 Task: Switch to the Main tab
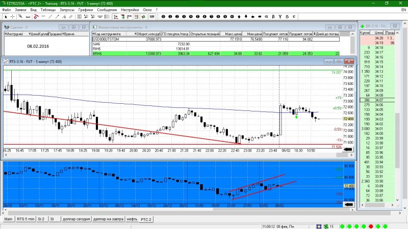click(8, 219)
